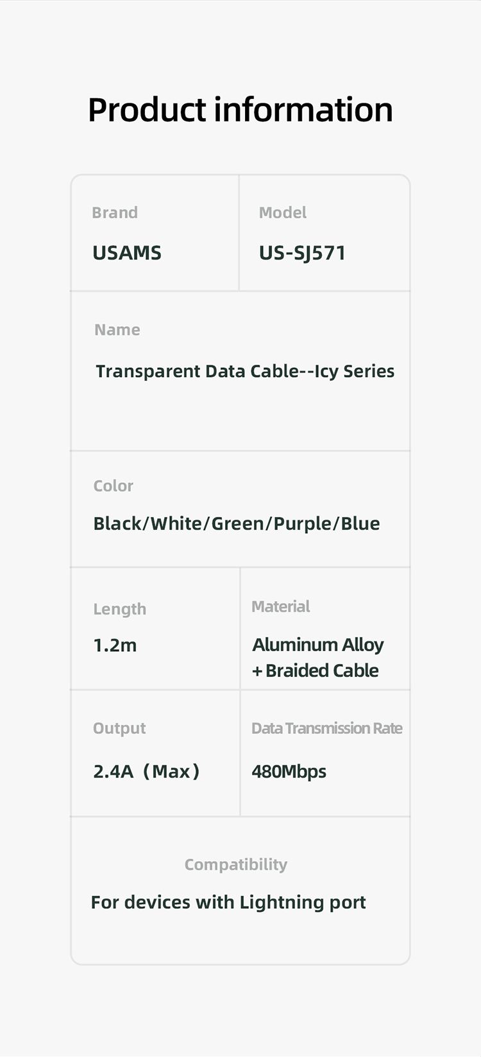The width and height of the screenshot is (481, 1057).
Task: Select the Name field label
Action: click(x=117, y=330)
